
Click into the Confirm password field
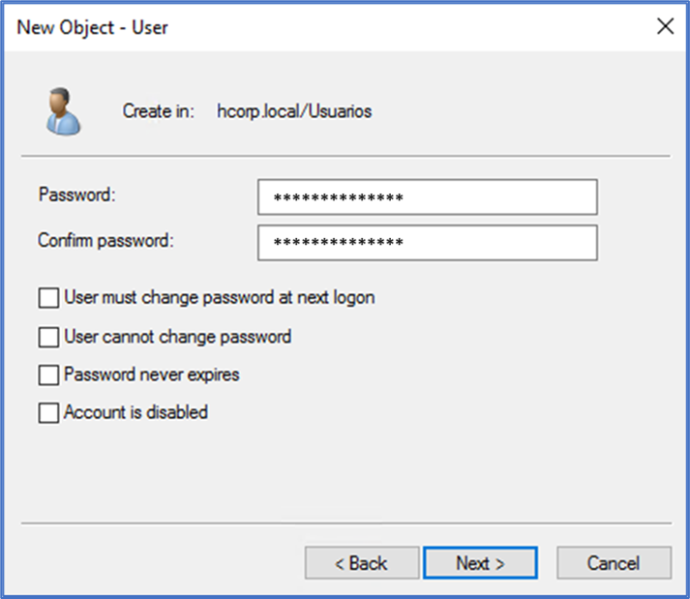[x=427, y=242]
